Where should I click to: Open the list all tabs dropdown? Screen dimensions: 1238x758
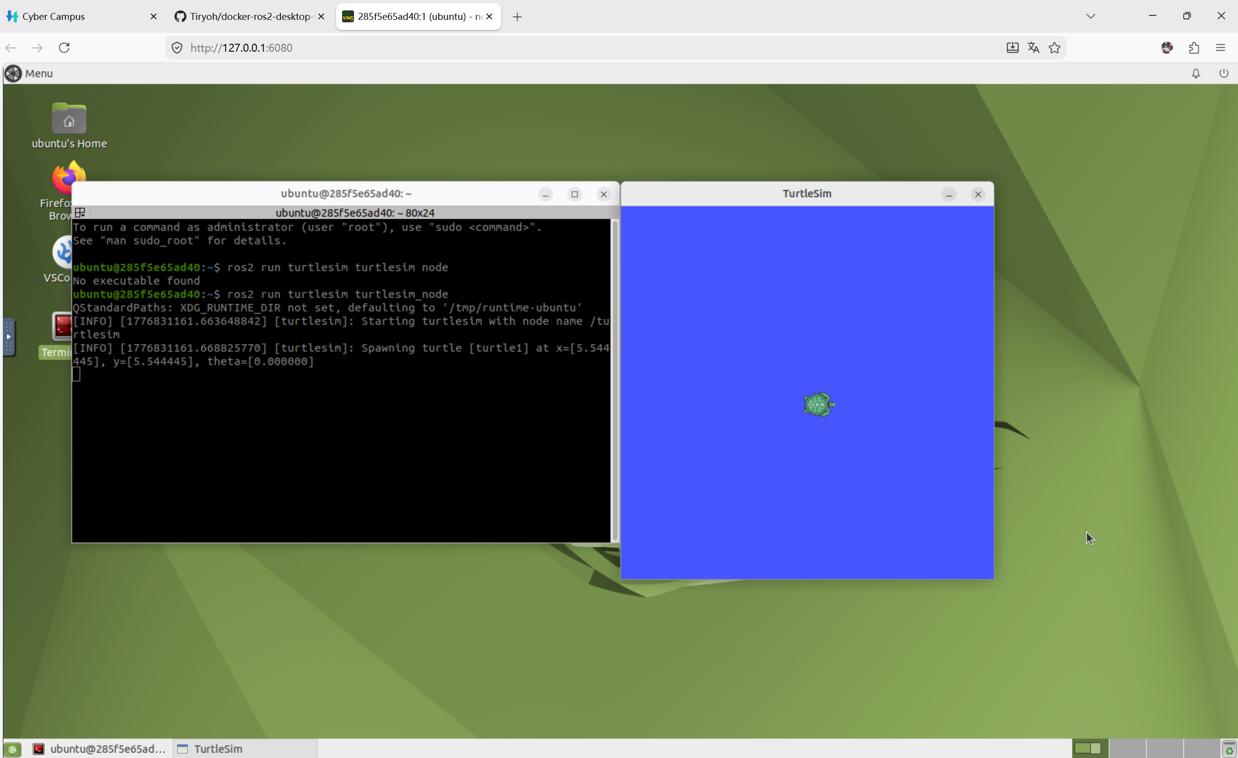point(1090,16)
